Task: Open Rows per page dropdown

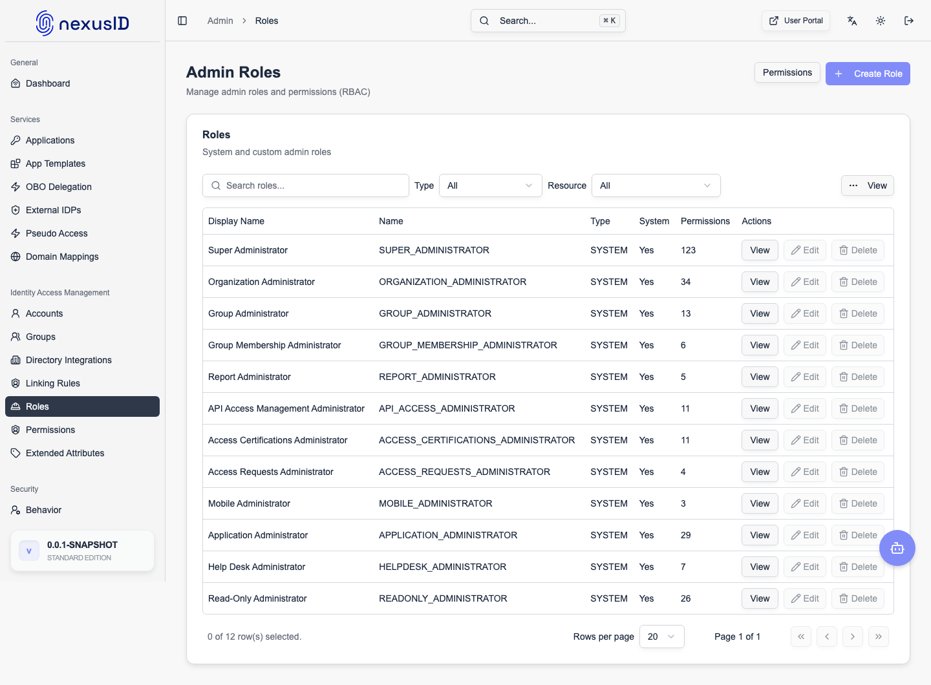Action: 662,637
